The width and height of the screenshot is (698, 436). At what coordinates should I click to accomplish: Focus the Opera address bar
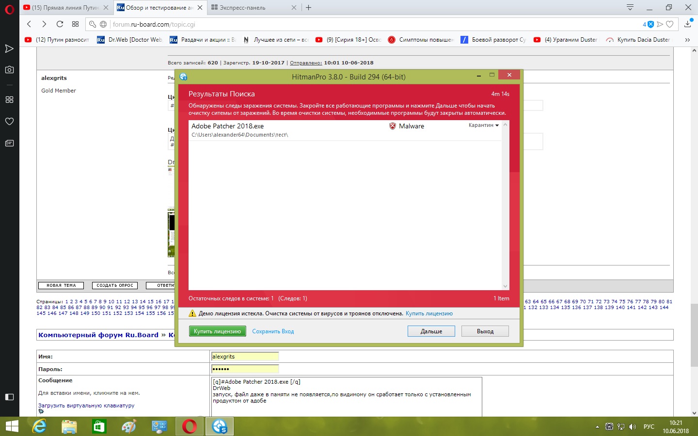click(x=373, y=24)
